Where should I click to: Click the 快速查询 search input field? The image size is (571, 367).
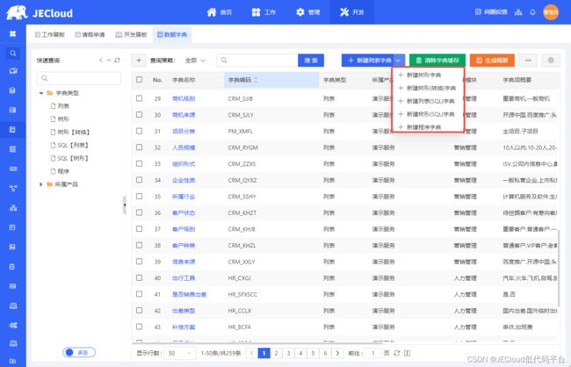(79, 78)
